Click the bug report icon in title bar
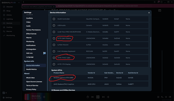174x101 pixels. pos(155,2)
